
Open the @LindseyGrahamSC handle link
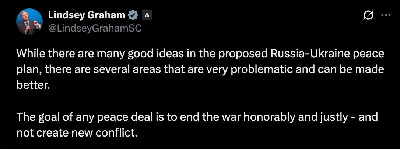pyautogui.click(x=95, y=28)
